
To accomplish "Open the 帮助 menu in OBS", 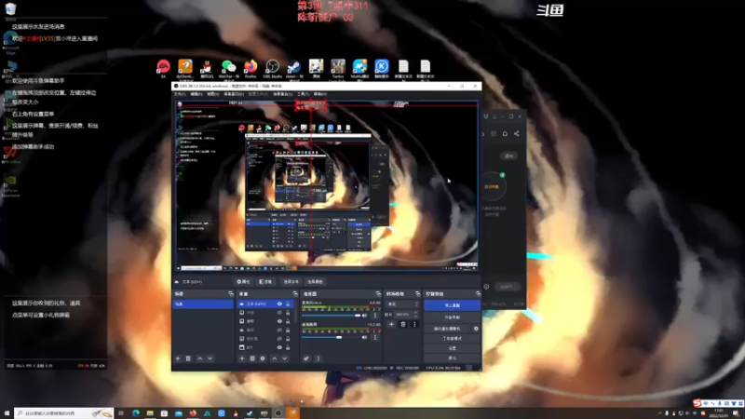I will [x=319, y=94].
